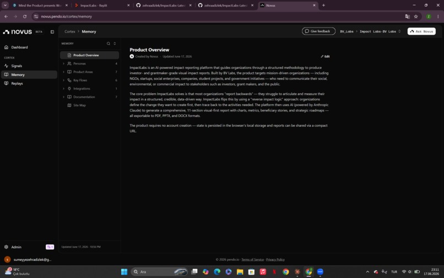444x278 pixels.
Task: Open the Impact Labs-BV Labs app switcher
Action: (380, 31)
